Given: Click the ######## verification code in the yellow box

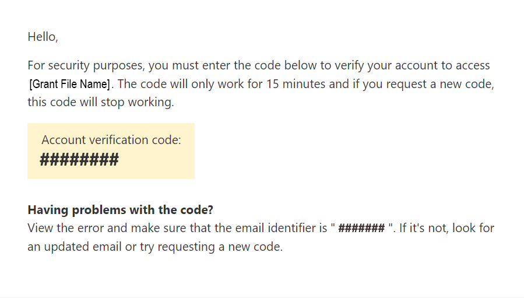Looking at the screenshot, I should point(79,160).
